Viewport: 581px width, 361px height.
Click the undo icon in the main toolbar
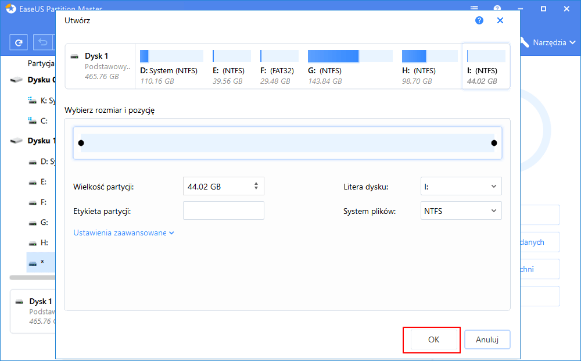click(x=43, y=42)
